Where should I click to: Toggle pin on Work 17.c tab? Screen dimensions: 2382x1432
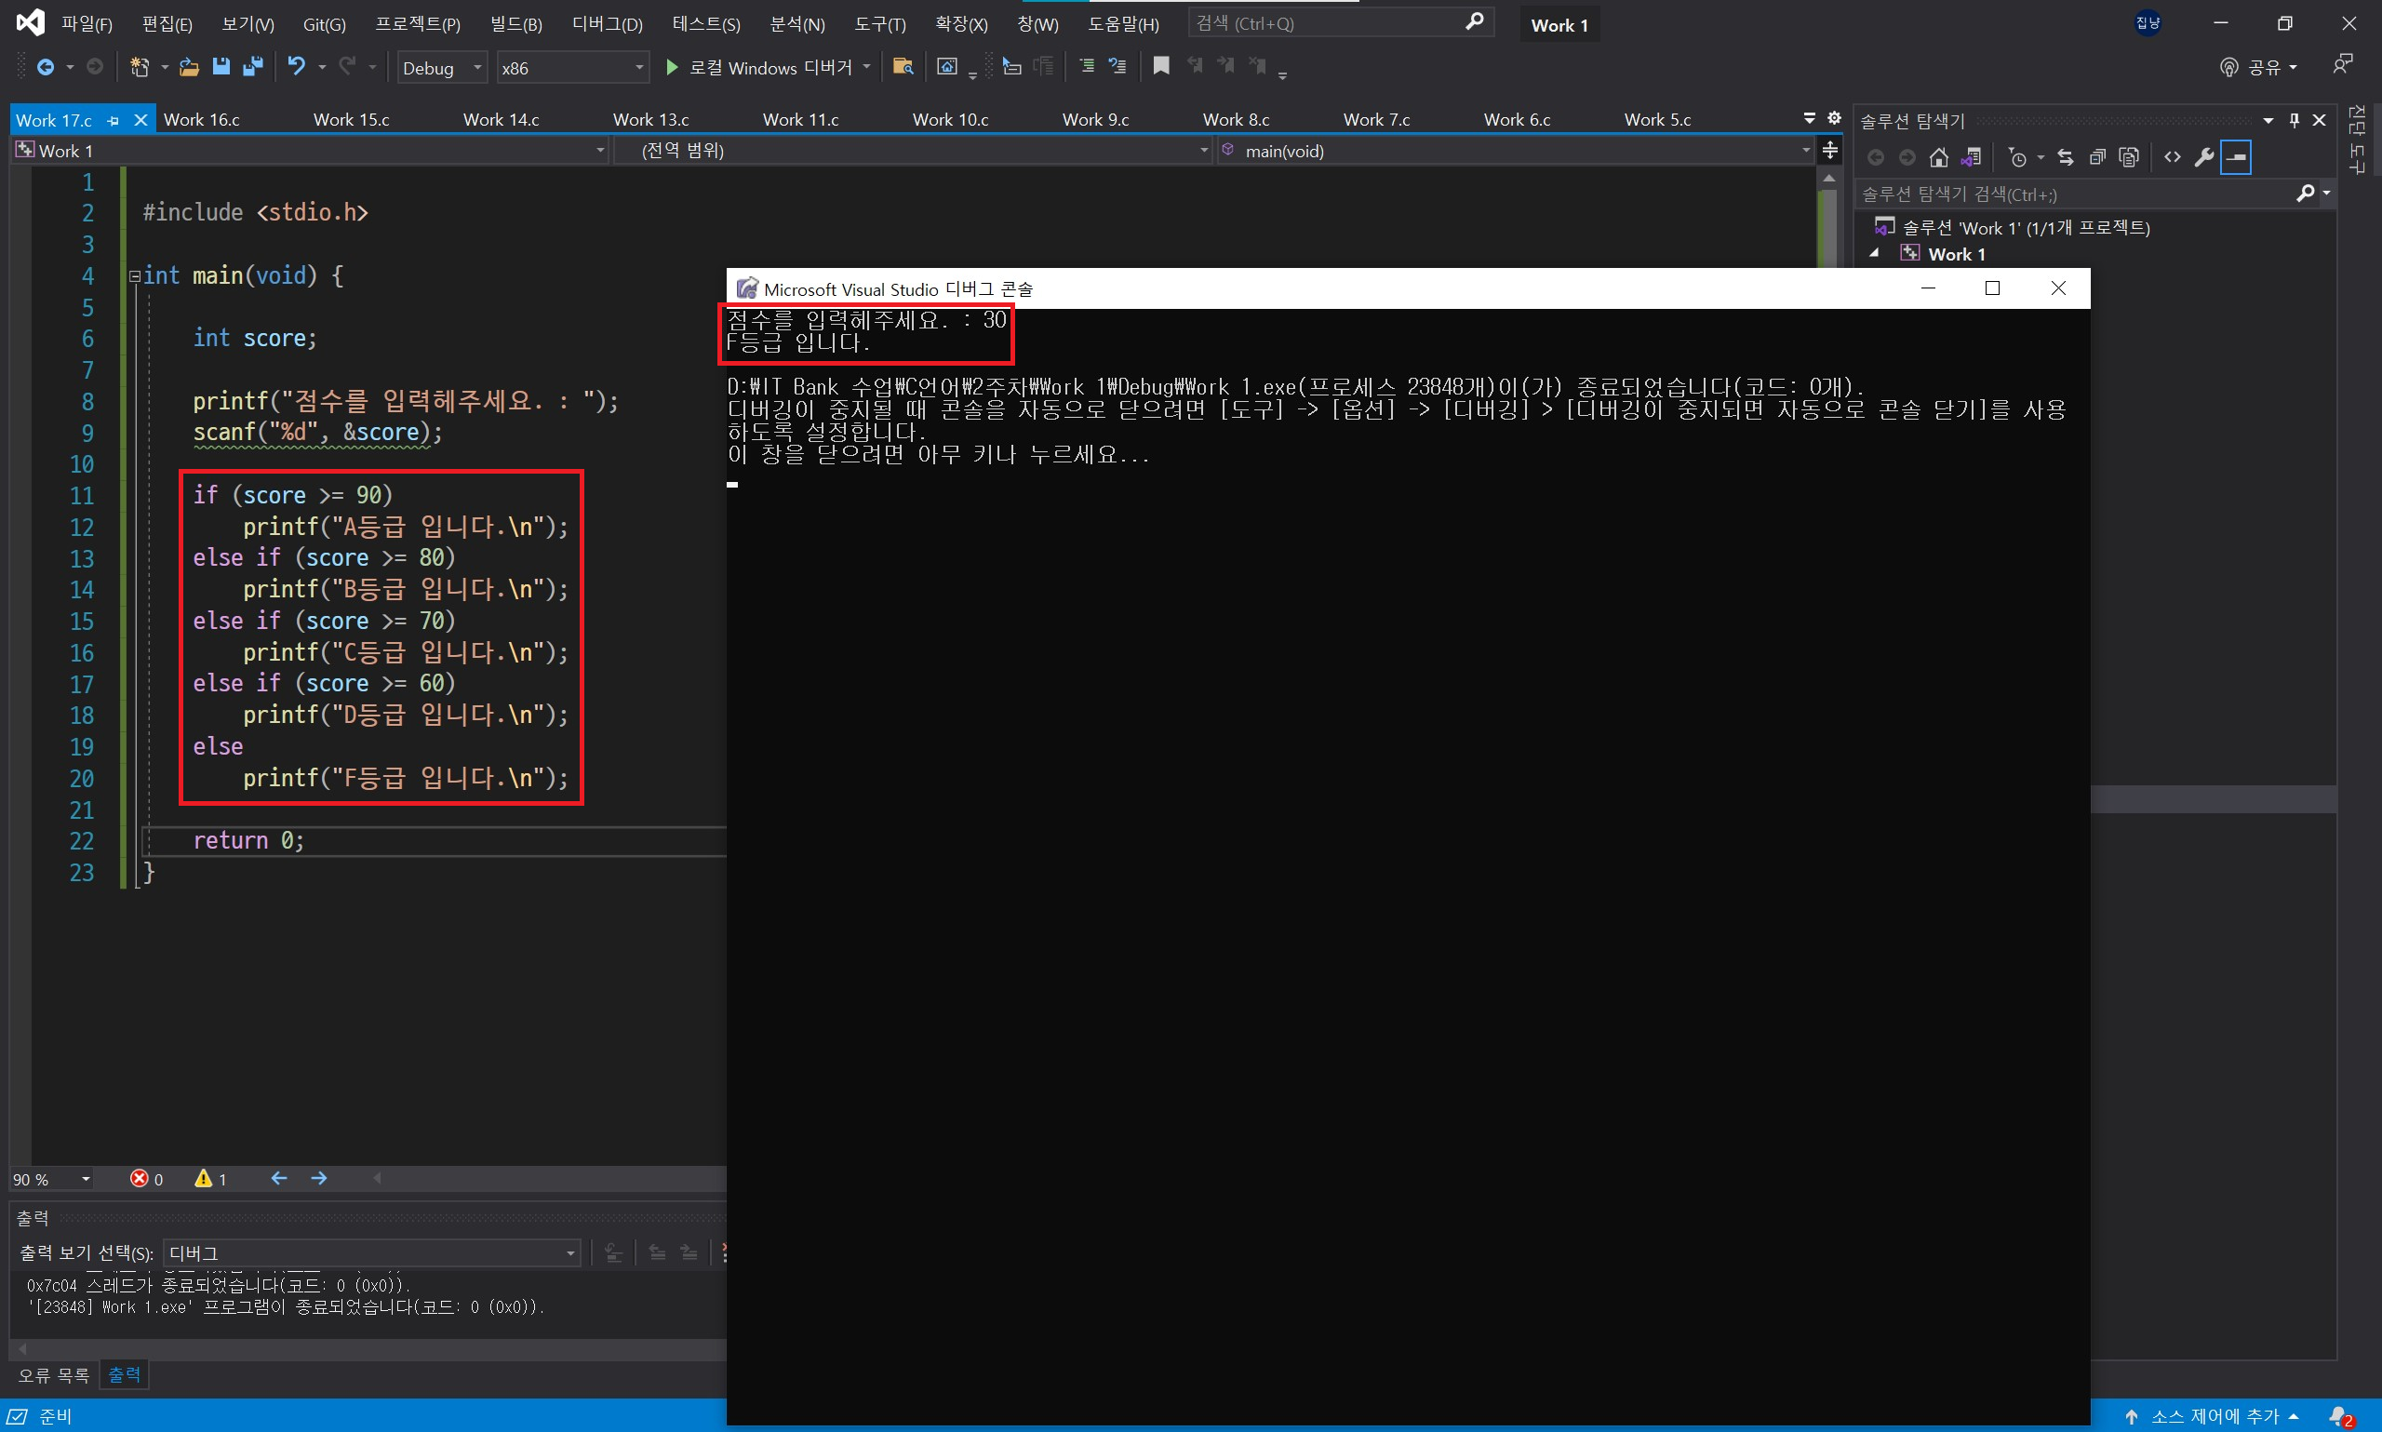click(114, 121)
